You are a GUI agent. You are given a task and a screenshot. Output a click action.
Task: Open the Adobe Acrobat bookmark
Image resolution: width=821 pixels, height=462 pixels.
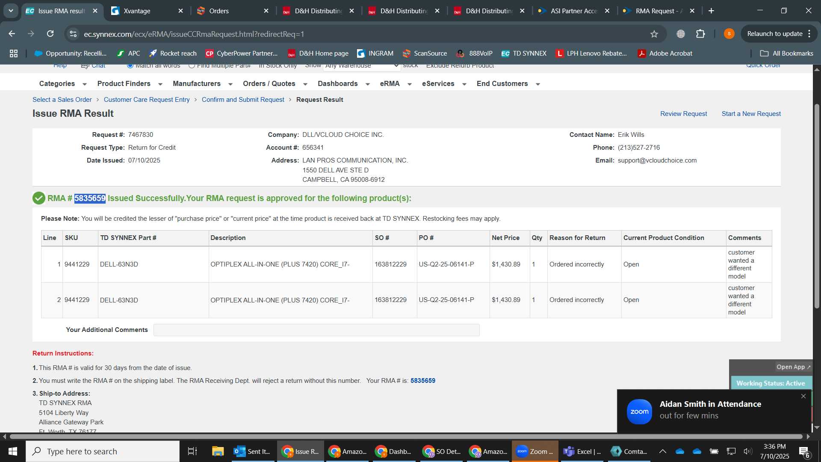665,53
